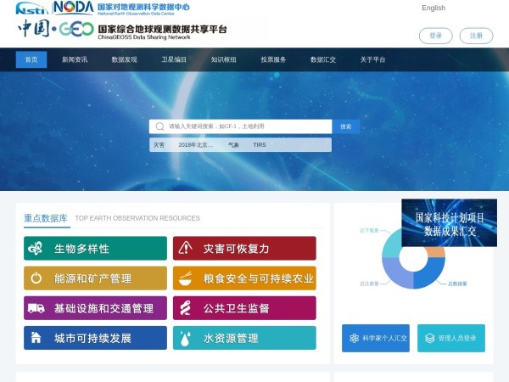Click the layers icon on 管理人员登录
Screen dimensions: 509x382
click(x=429, y=338)
